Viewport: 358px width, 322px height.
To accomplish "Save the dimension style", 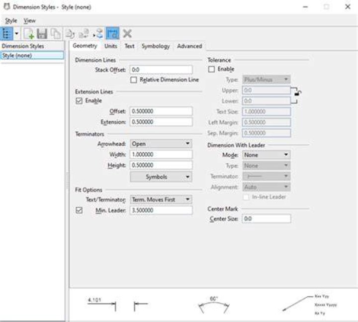I will pyautogui.click(x=42, y=34).
